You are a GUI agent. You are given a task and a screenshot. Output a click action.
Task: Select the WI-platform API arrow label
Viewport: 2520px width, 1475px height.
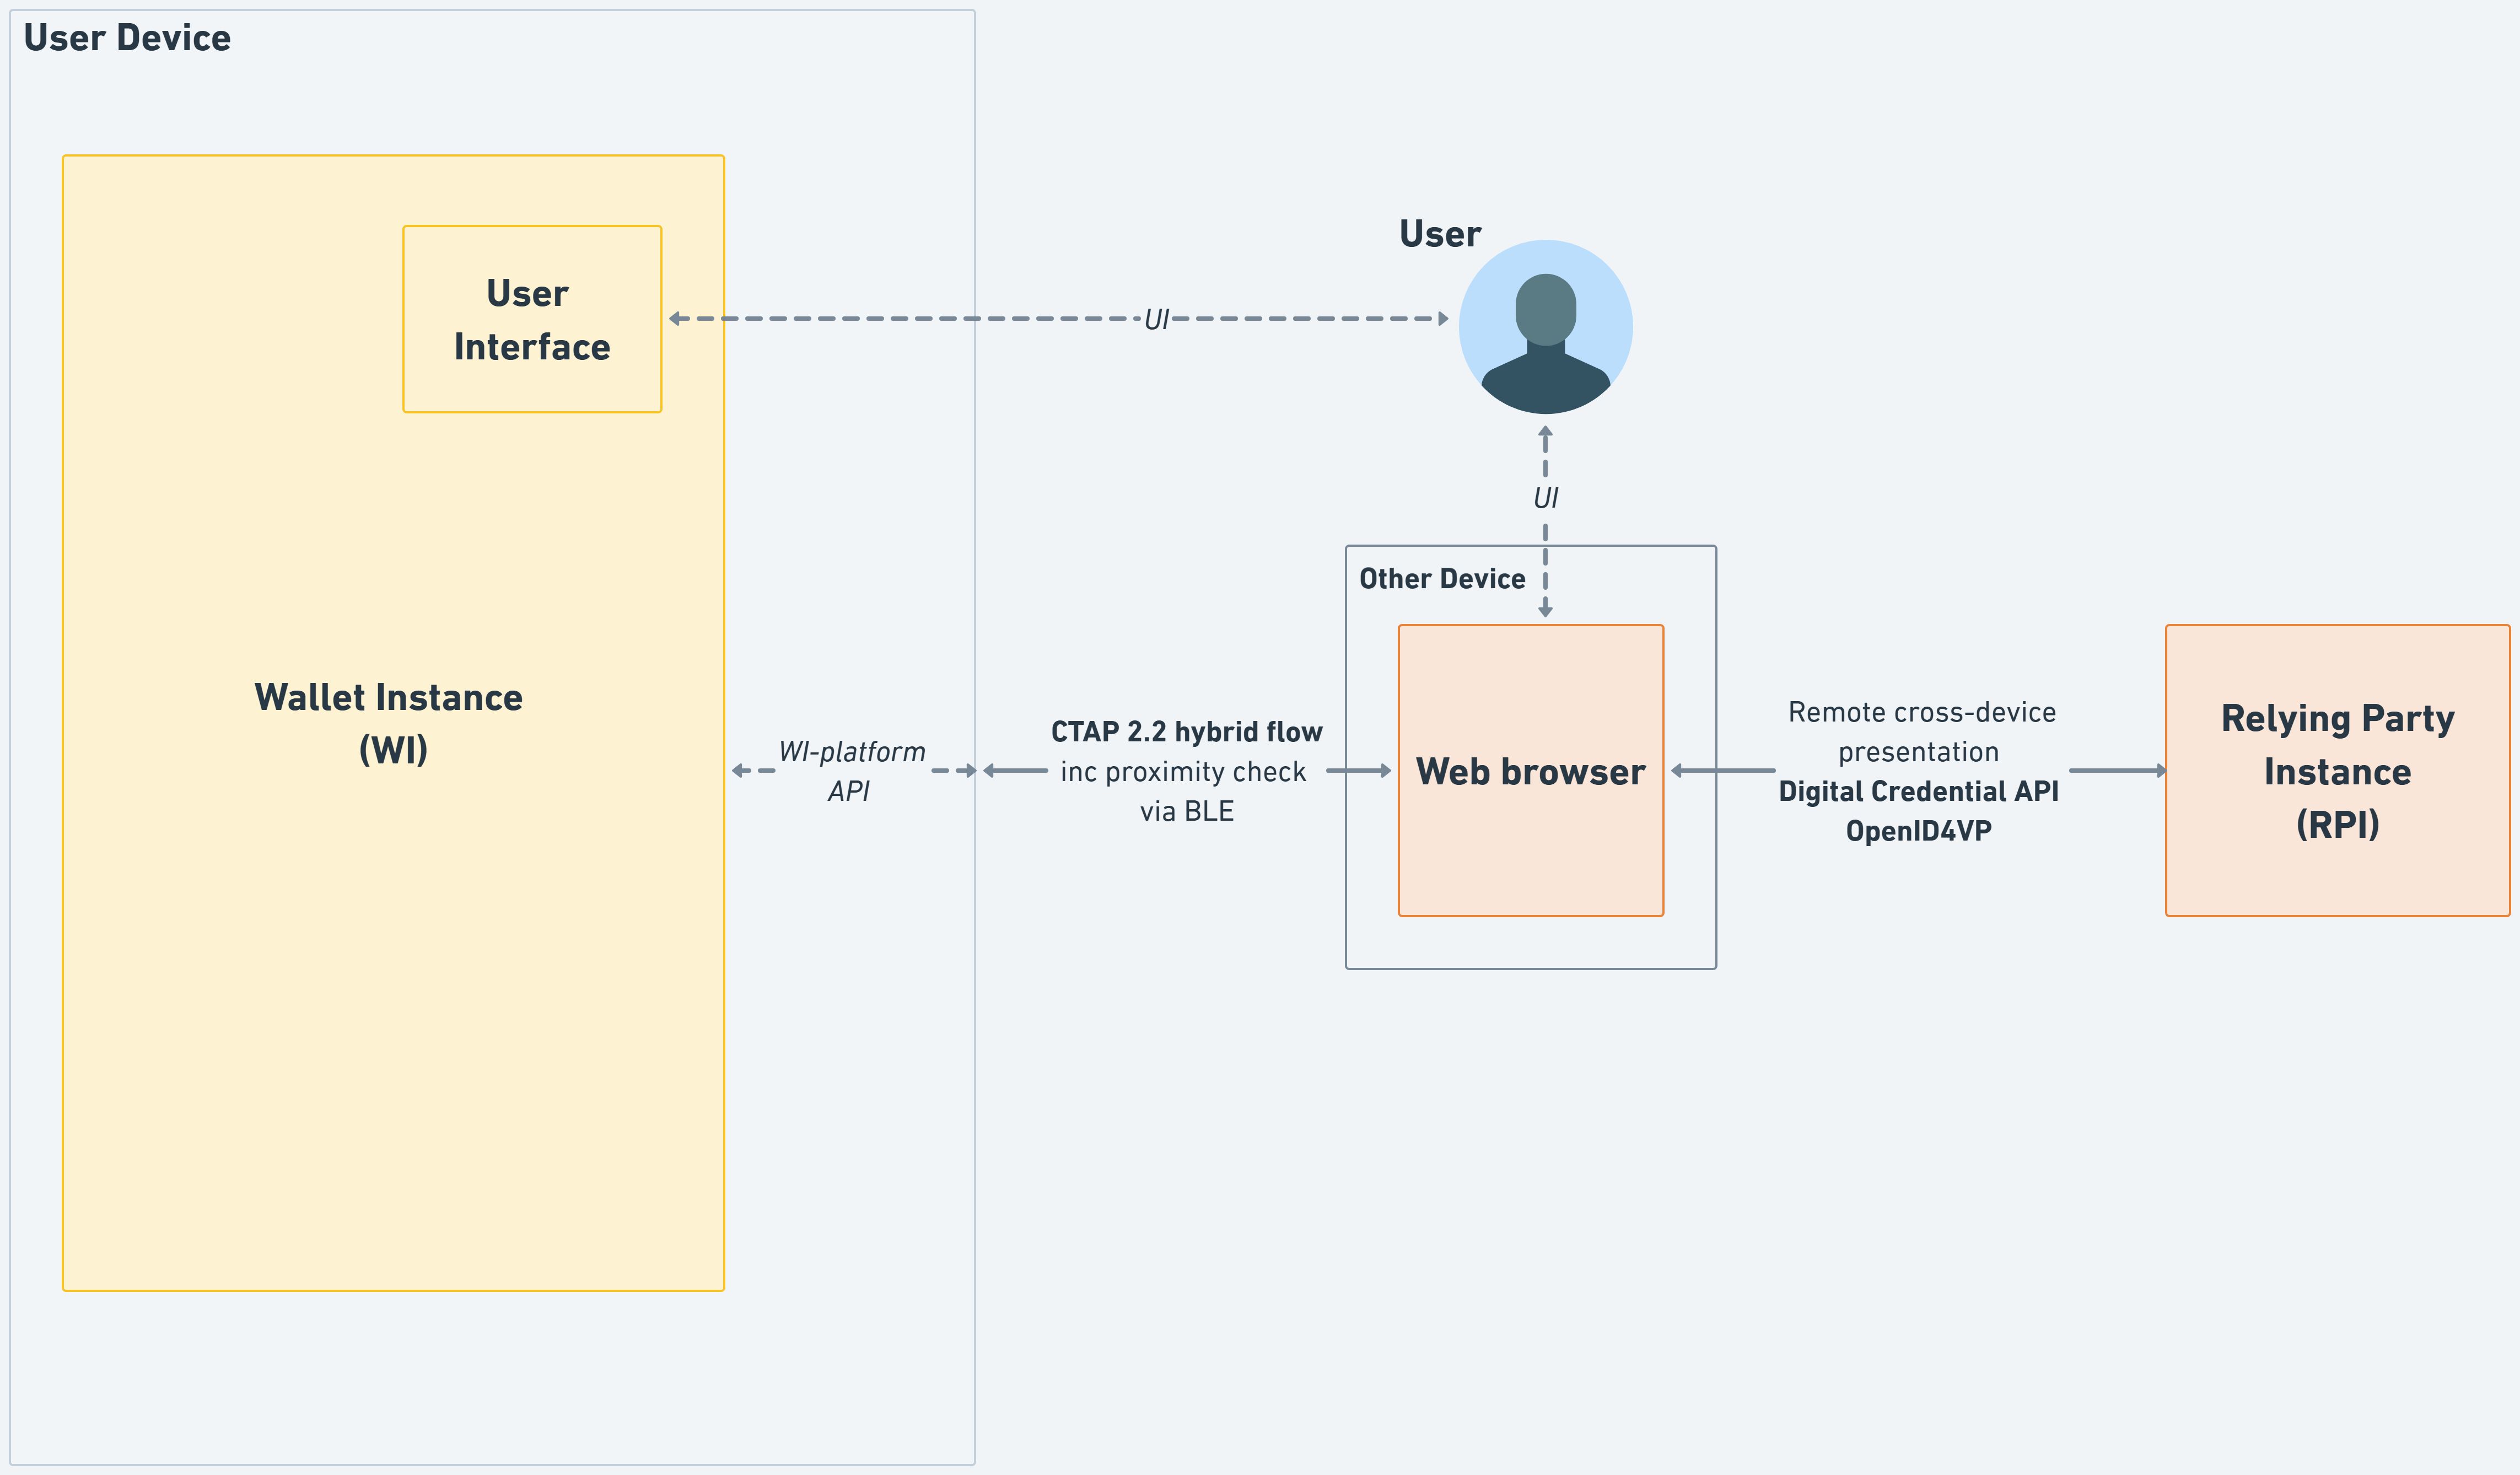852,771
